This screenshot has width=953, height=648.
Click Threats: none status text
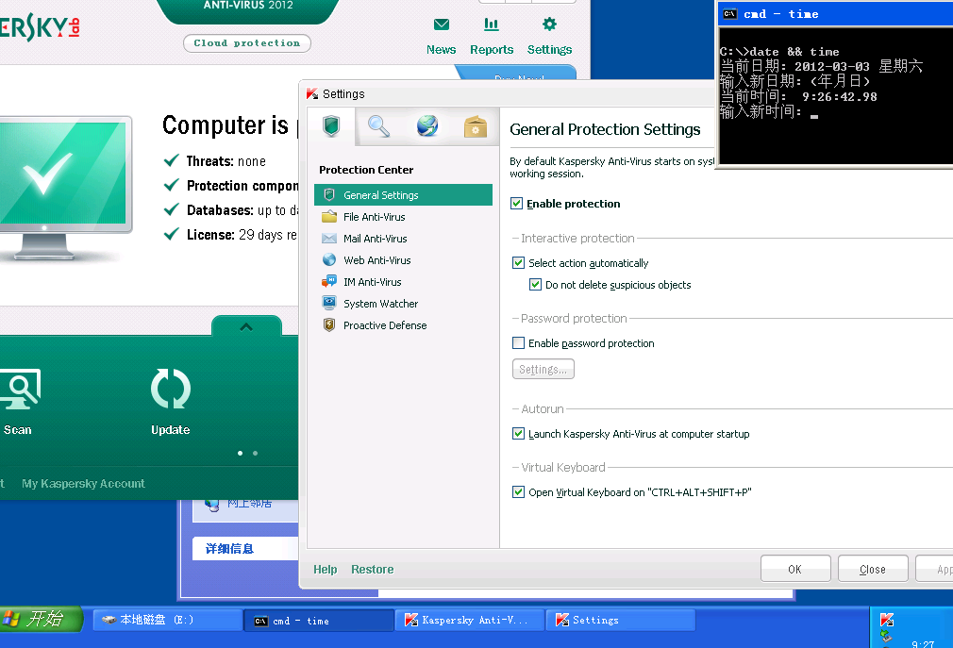(x=226, y=161)
